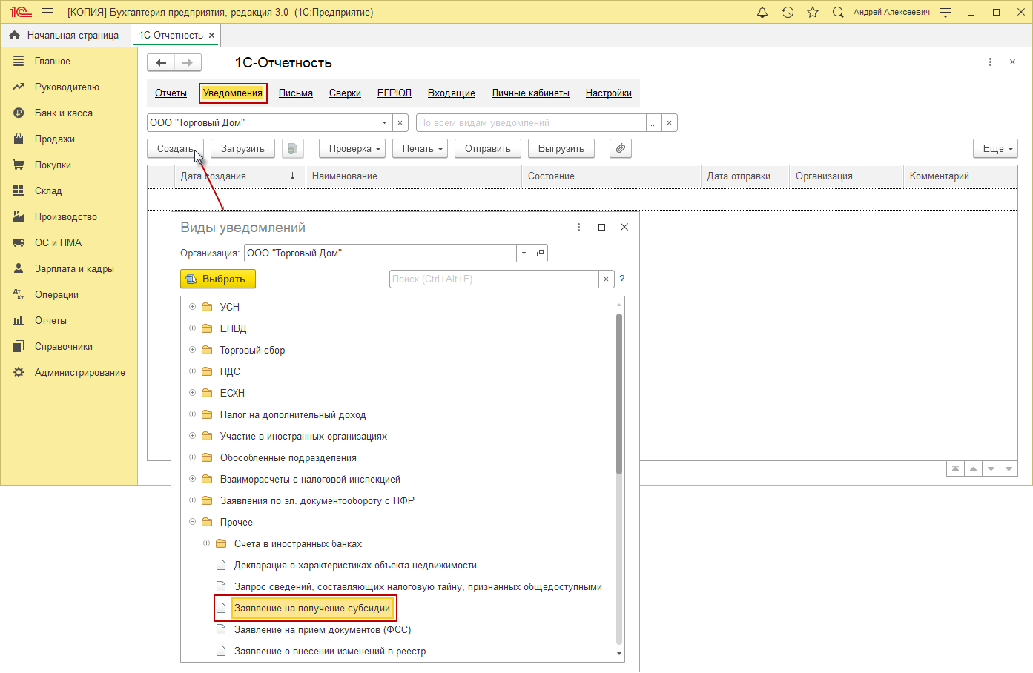Open the Проверка dropdown button
This screenshot has width=1033, height=673.
(x=353, y=148)
